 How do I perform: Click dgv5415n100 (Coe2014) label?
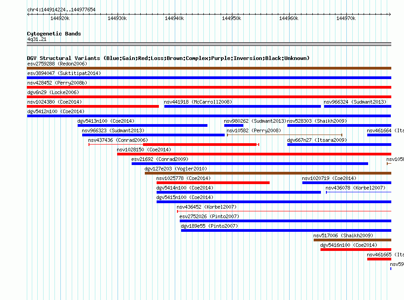coord(185,197)
